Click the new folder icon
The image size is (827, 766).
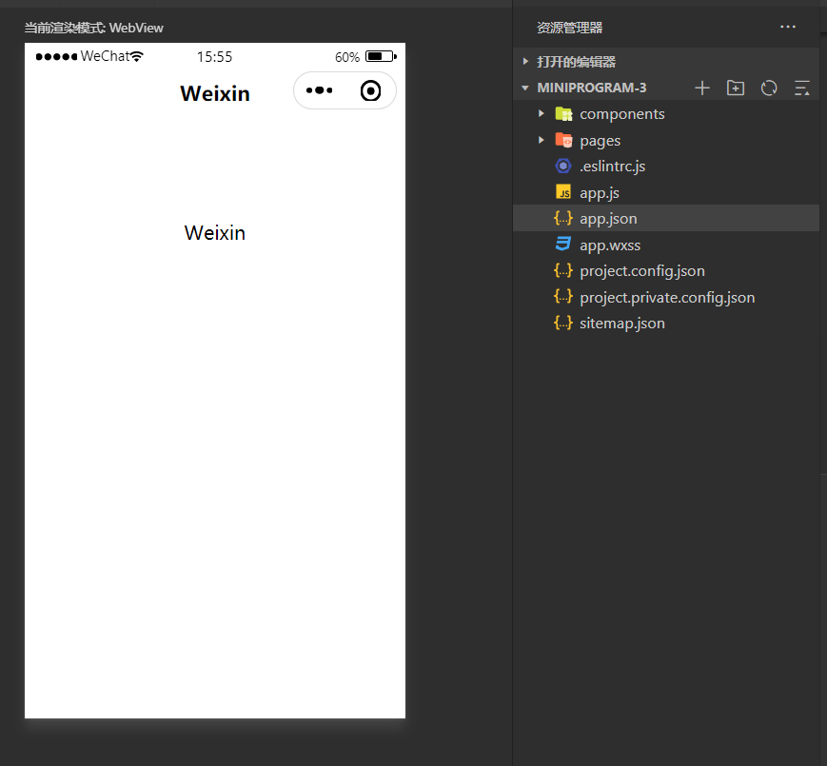coord(736,88)
